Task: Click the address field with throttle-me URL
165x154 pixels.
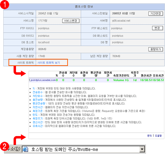Action: (84, 149)
